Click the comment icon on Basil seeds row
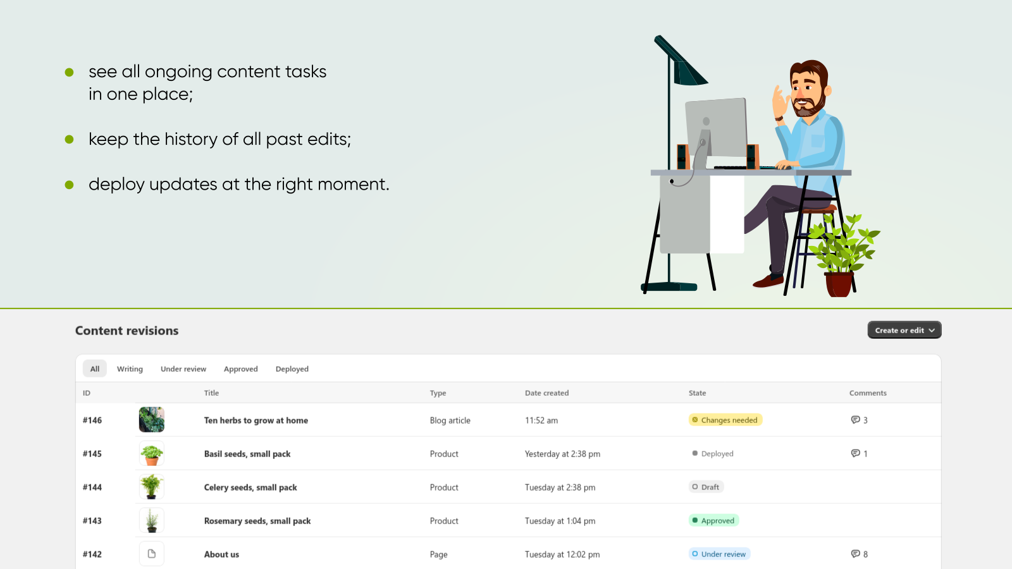The width and height of the screenshot is (1012, 569). pos(859,453)
